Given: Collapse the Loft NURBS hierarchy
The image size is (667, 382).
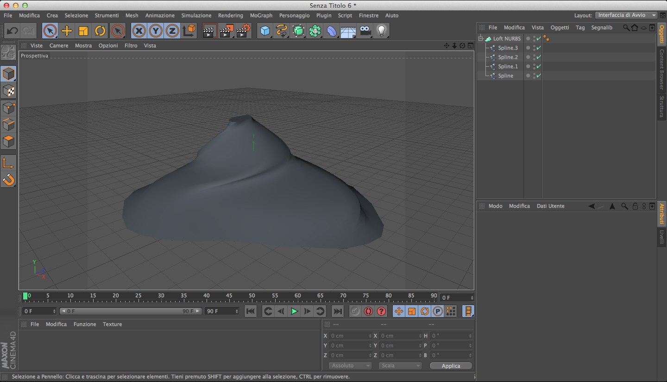Looking at the screenshot, I should coord(481,38).
